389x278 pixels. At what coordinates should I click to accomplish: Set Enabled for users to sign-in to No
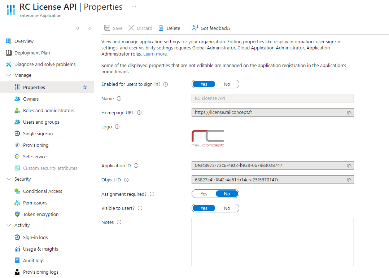pyautogui.click(x=227, y=84)
